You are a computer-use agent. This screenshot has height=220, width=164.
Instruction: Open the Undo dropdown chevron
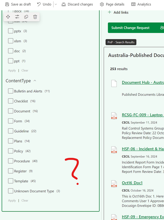(x=56, y=4)
